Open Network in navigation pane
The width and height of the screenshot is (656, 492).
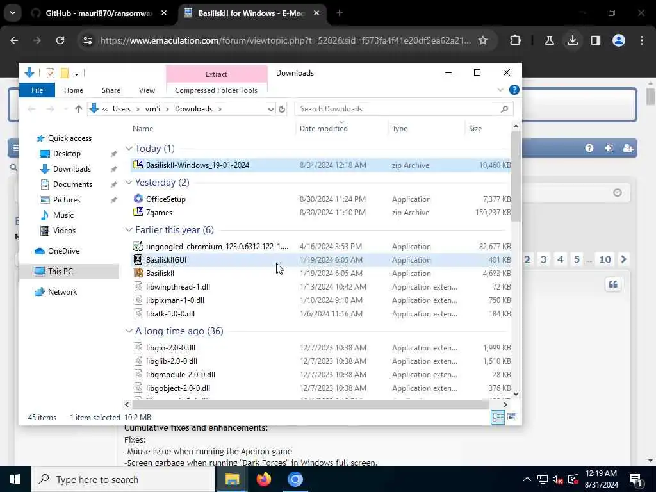[62, 292]
